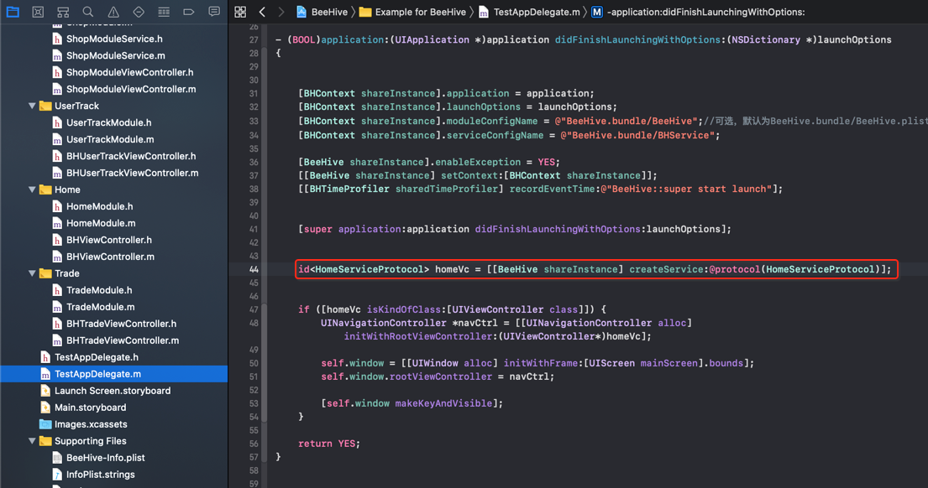
Task: Select ShopModuleService.h file
Action: pyautogui.click(x=113, y=39)
